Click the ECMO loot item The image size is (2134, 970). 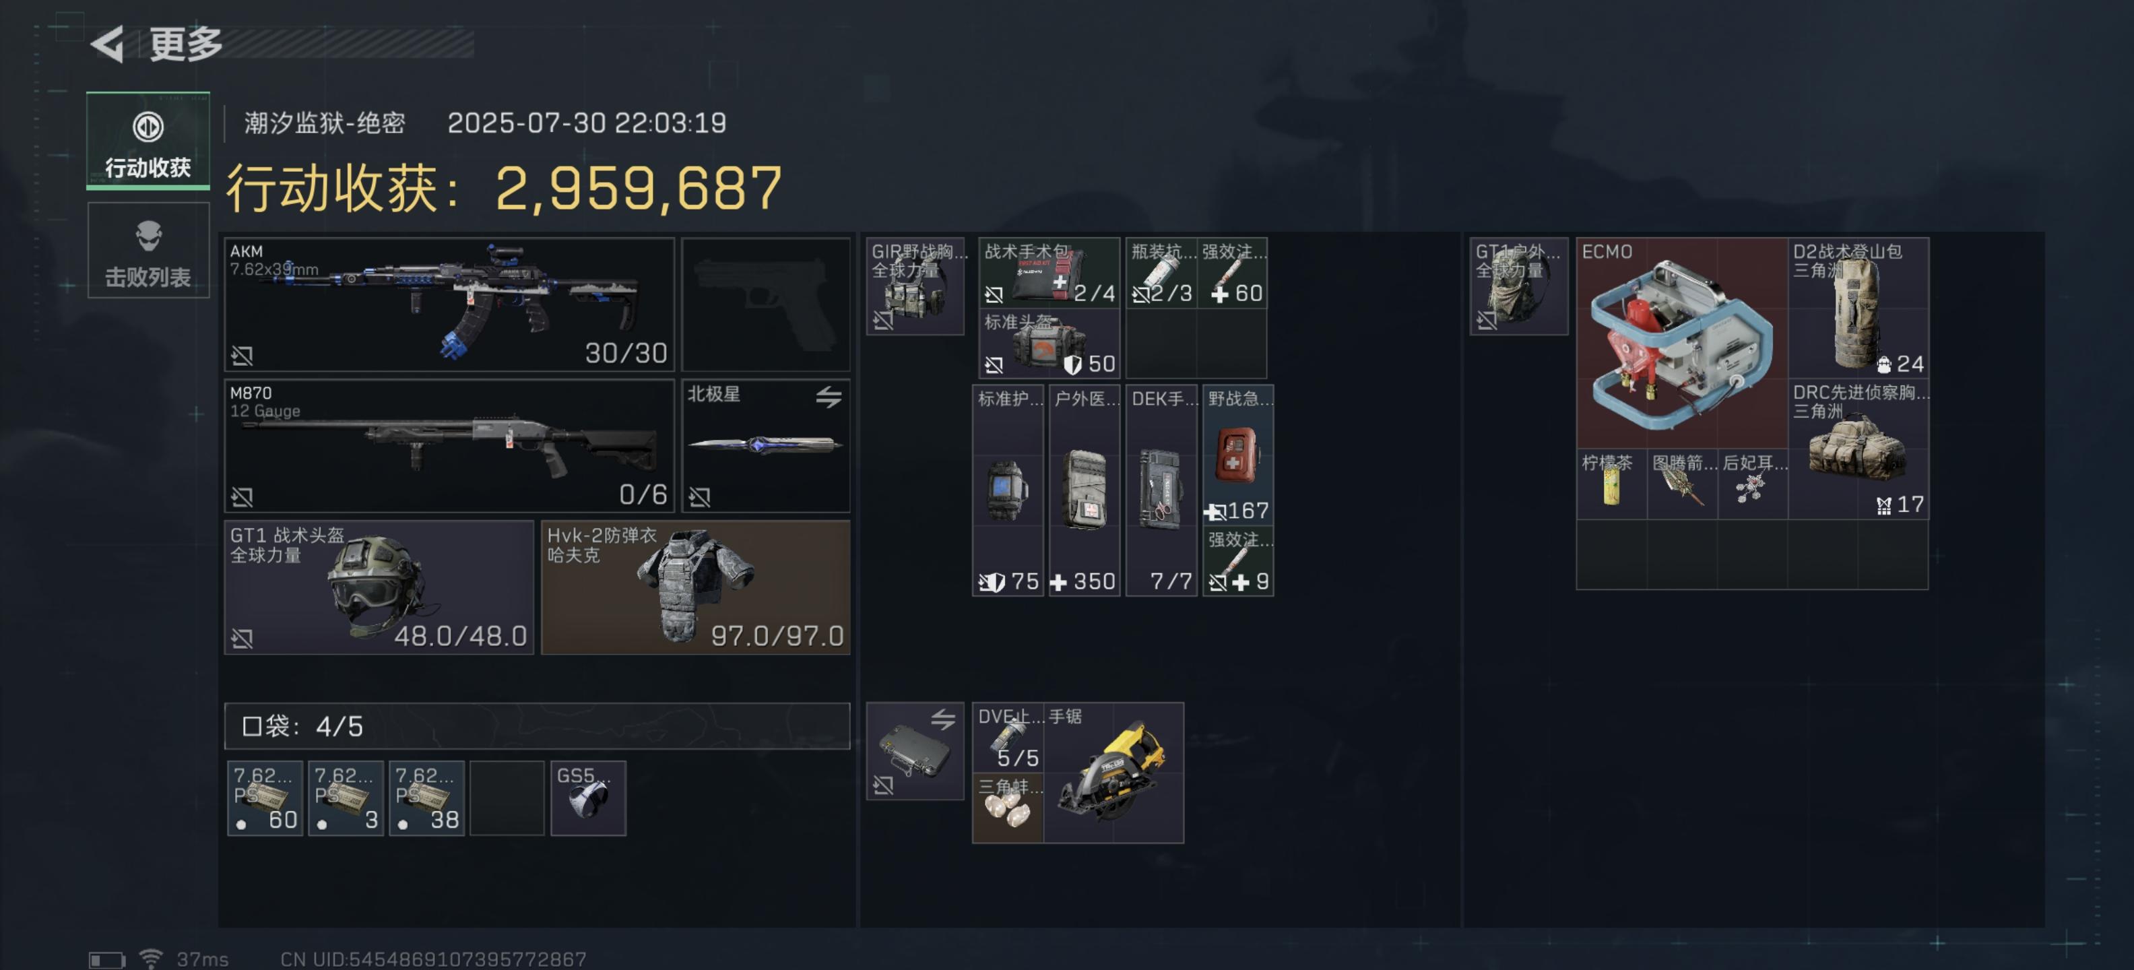1682,344
